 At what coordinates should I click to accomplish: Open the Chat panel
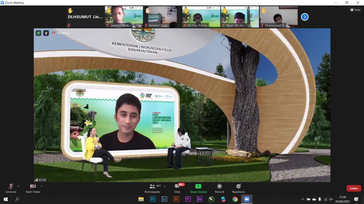coord(177,188)
